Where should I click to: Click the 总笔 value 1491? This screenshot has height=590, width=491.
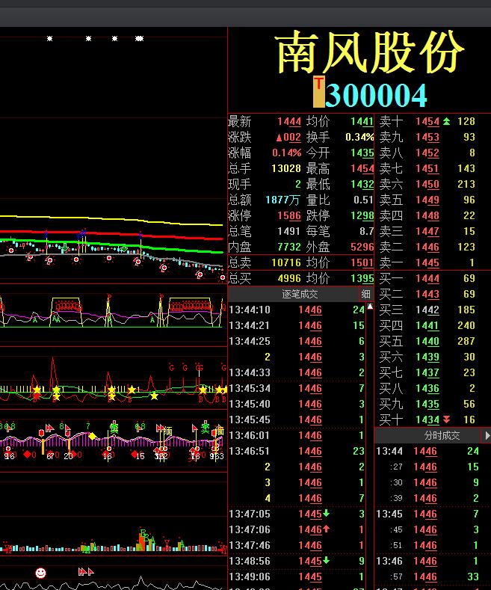[289, 231]
